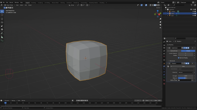
Task: Open the Object properties tab
Action: (x=164, y=64)
